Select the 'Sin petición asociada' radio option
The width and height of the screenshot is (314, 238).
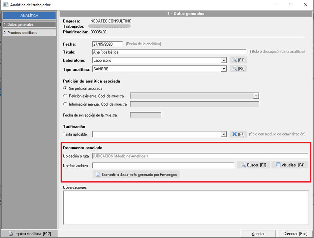[65, 88]
